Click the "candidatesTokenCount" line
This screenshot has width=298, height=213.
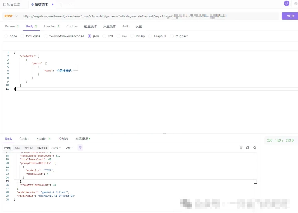40,156
